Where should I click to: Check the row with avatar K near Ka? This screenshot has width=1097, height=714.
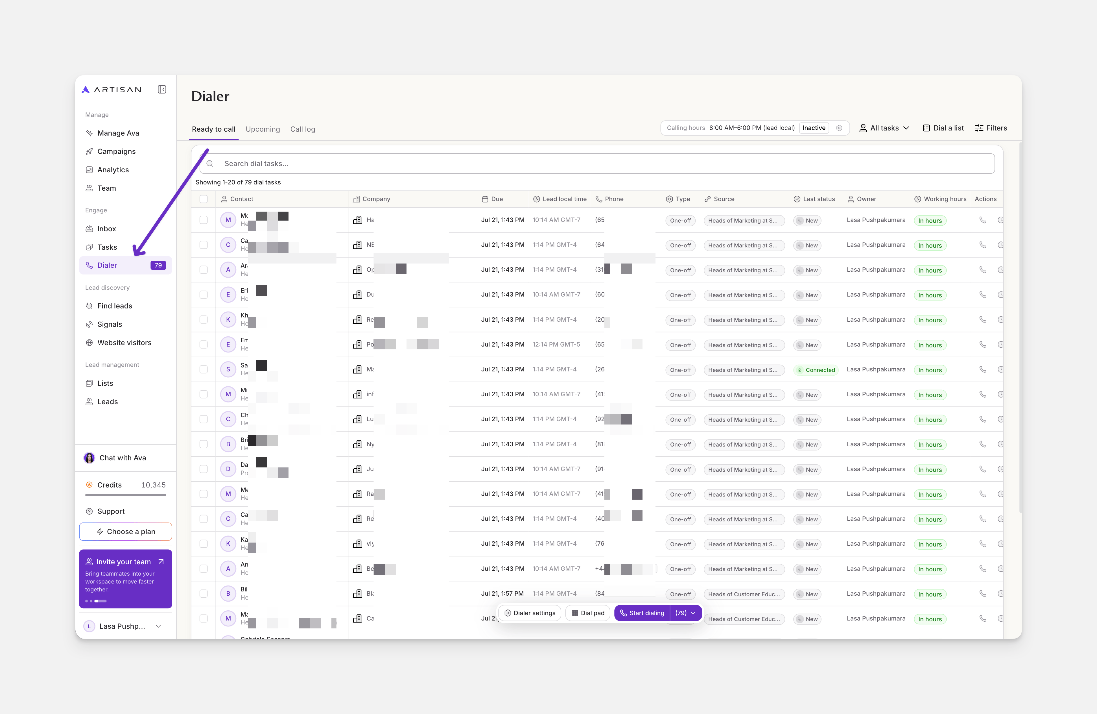(204, 544)
